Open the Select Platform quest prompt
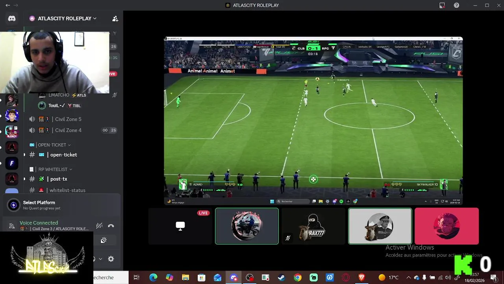The image size is (504, 284). click(61, 205)
